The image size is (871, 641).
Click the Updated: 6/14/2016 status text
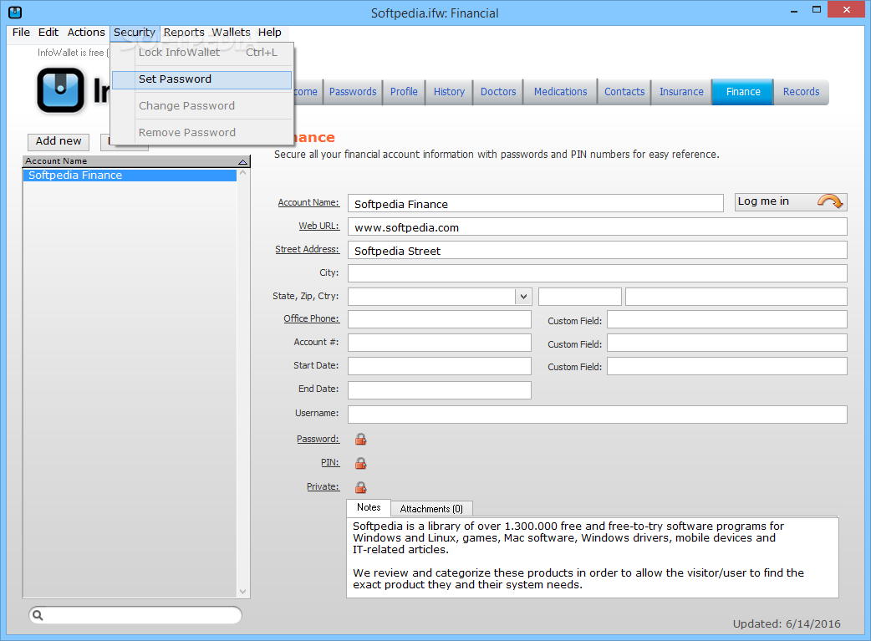[x=787, y=623]
